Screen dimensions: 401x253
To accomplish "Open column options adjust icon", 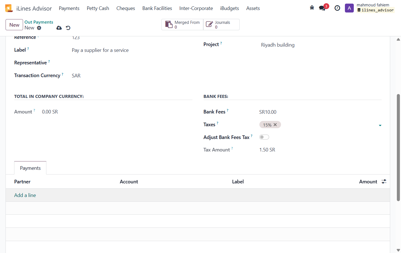I will pos(384,181).
